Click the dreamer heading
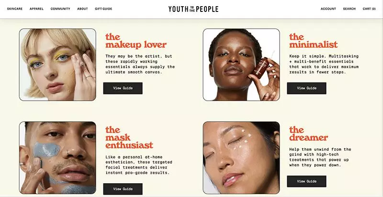The width and height of the screenshot is (383, 197). (x=308, y=134)
